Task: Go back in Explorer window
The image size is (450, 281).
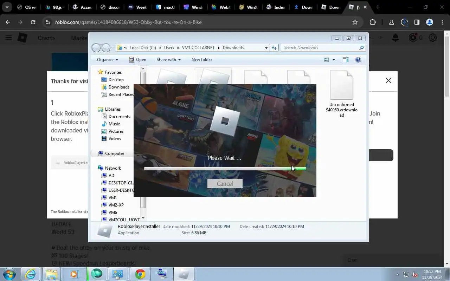Action: point(96,48)
